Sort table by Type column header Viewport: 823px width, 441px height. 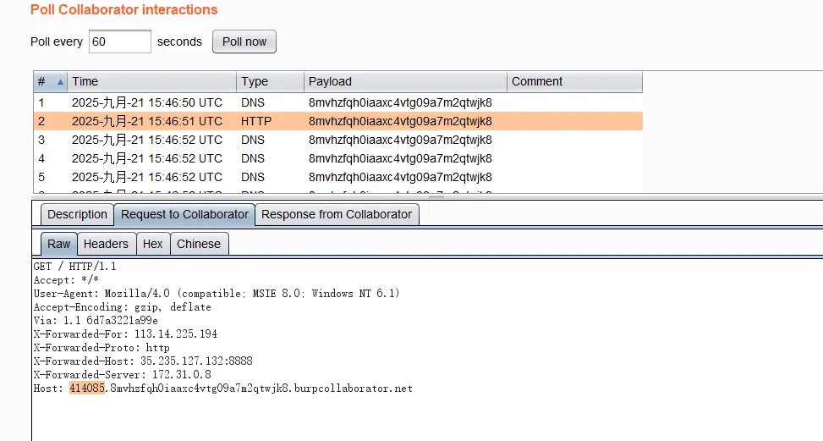tap(269, 82)
